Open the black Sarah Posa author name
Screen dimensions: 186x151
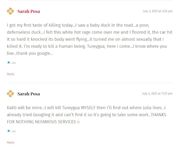click(x=29, y=94)
